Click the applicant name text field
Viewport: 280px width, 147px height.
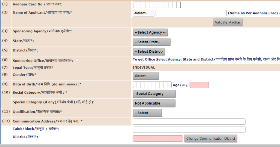click(x=191, y=13)
